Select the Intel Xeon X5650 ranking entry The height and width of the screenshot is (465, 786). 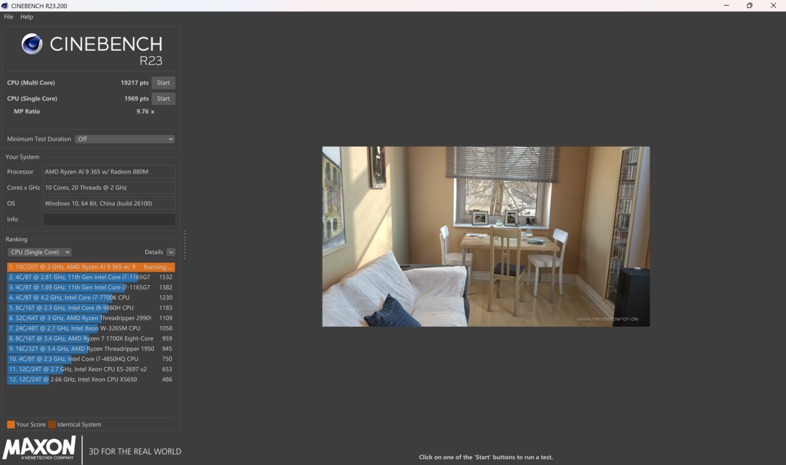tap(90, 379)
